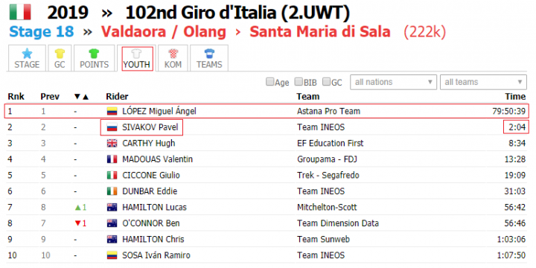Switch to the GC tab label
The width and height of the screenshot is (536, 268).
click(x=60, y=65)
